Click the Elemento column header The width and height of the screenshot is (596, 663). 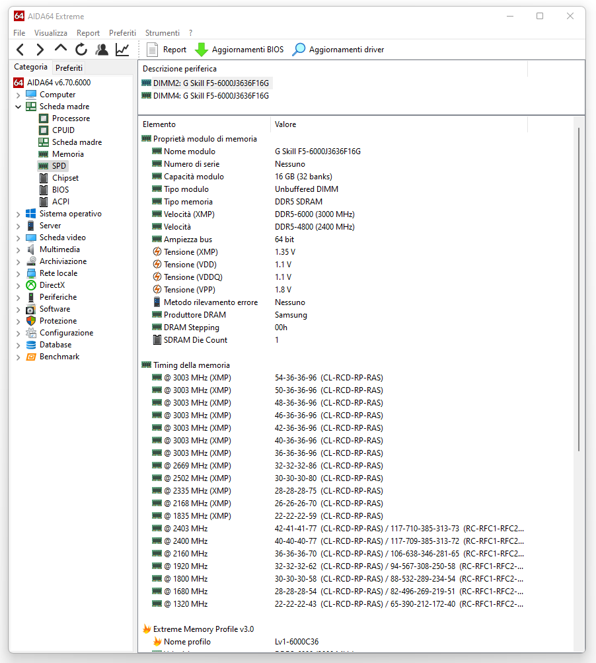coord(204,124)
